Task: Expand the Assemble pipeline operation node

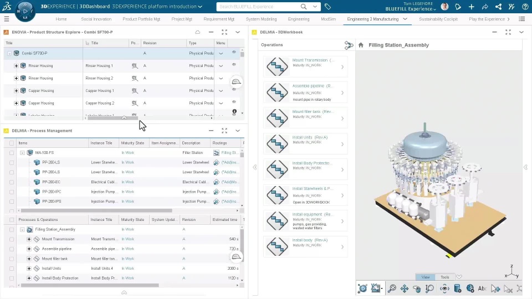Action: pyautogui.click(x=29, y=249)
